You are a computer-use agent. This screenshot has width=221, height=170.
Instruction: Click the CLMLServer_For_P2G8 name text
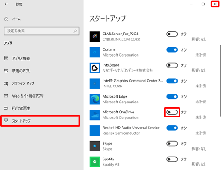tap(121, 34)
